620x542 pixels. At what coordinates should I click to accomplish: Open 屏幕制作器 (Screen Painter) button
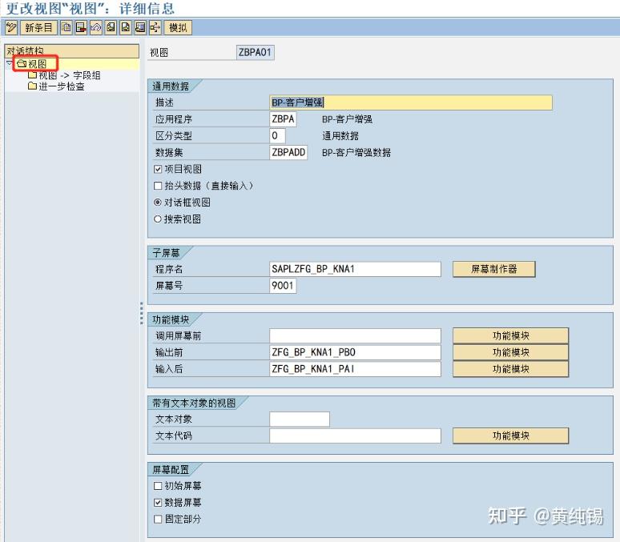pyautogui.click(x=494, y=269)
